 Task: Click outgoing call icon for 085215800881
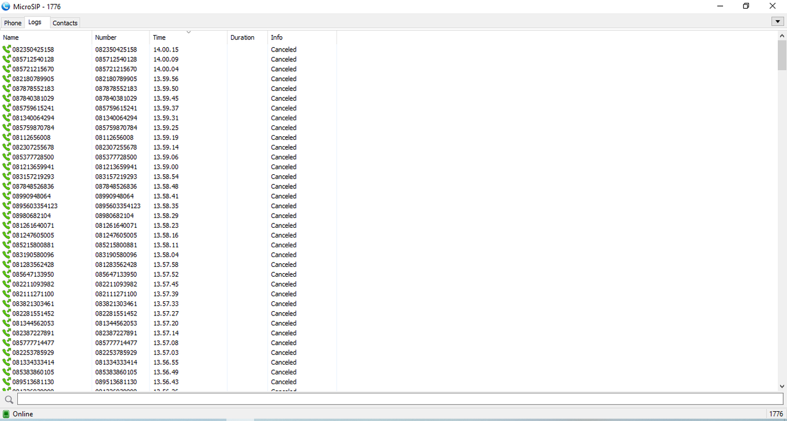[x=7, y=245]
